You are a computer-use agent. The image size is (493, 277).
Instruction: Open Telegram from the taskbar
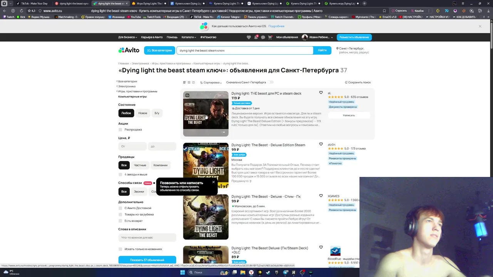[x=285, y=272]
